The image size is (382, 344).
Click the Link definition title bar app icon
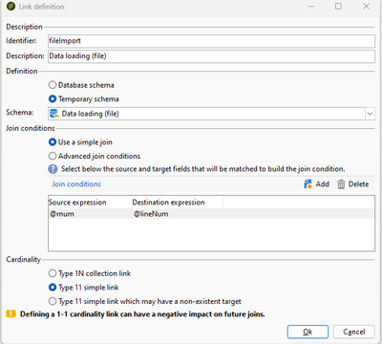coord(11,7)
